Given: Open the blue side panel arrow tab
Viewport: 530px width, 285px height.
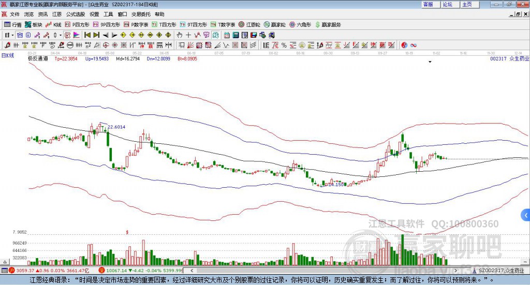Looking at the screenshot, I should (526, 215).
